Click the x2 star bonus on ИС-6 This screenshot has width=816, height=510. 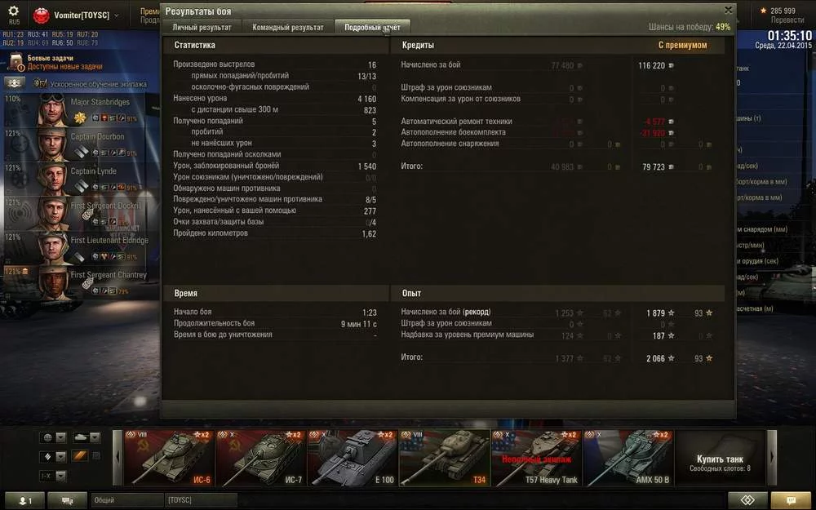[x=202, y=435]
